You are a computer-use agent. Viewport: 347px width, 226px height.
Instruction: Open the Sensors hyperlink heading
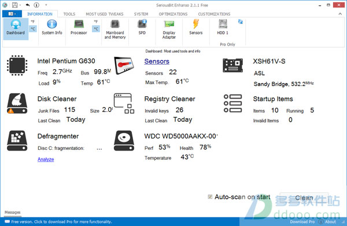coord(157,61)
